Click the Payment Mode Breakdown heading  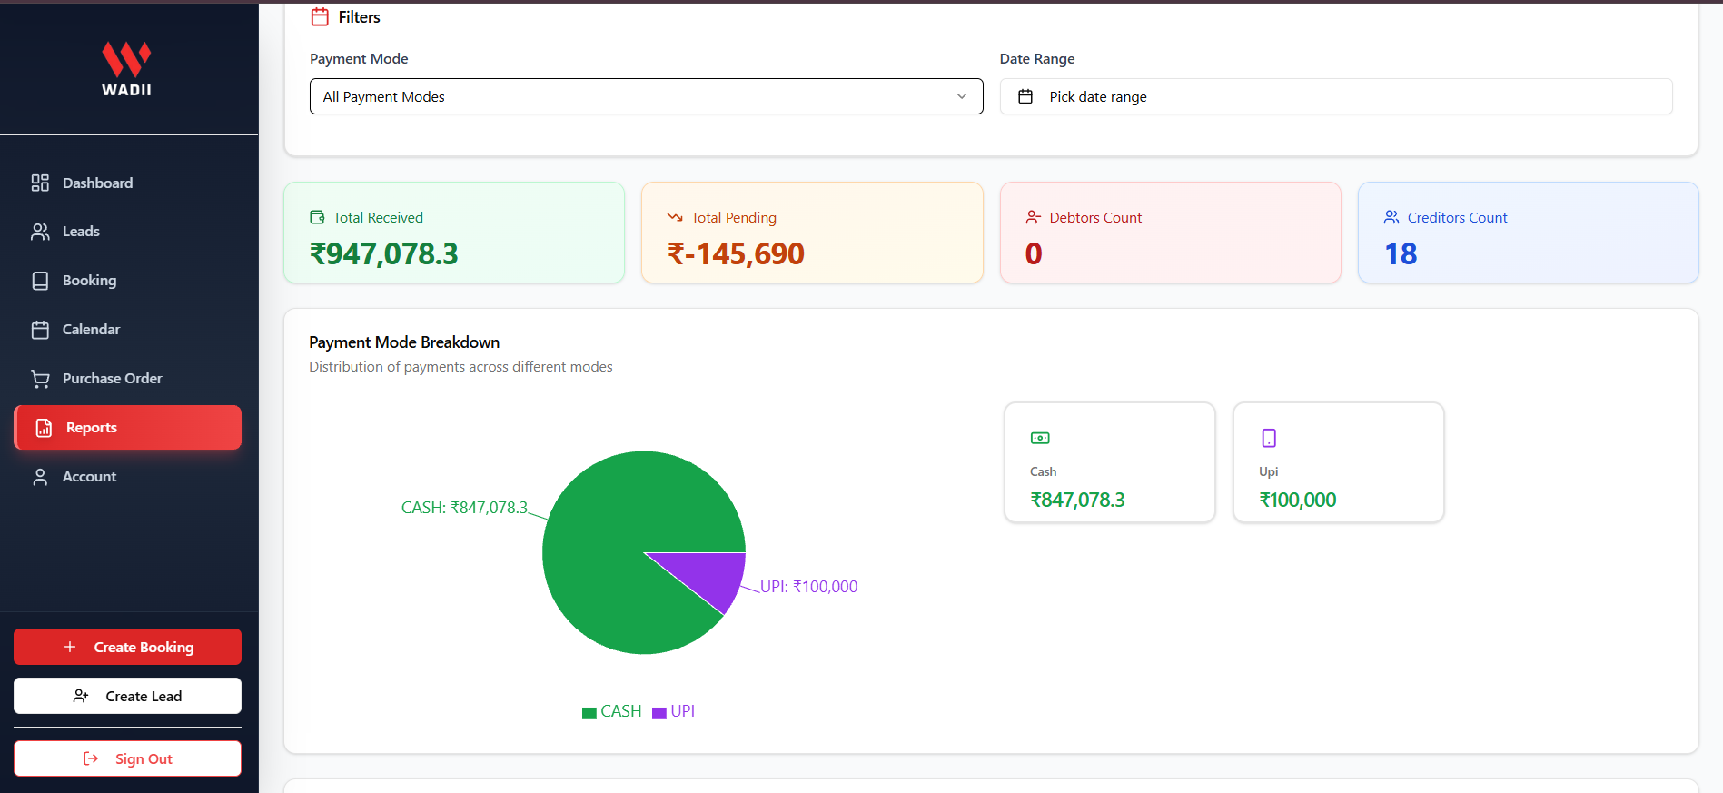404,342
